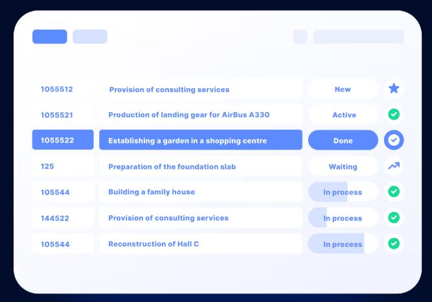Viewport: 432px width, 302px height.
Task: Click the small square placeholder at top right
Action: (300, 37)
